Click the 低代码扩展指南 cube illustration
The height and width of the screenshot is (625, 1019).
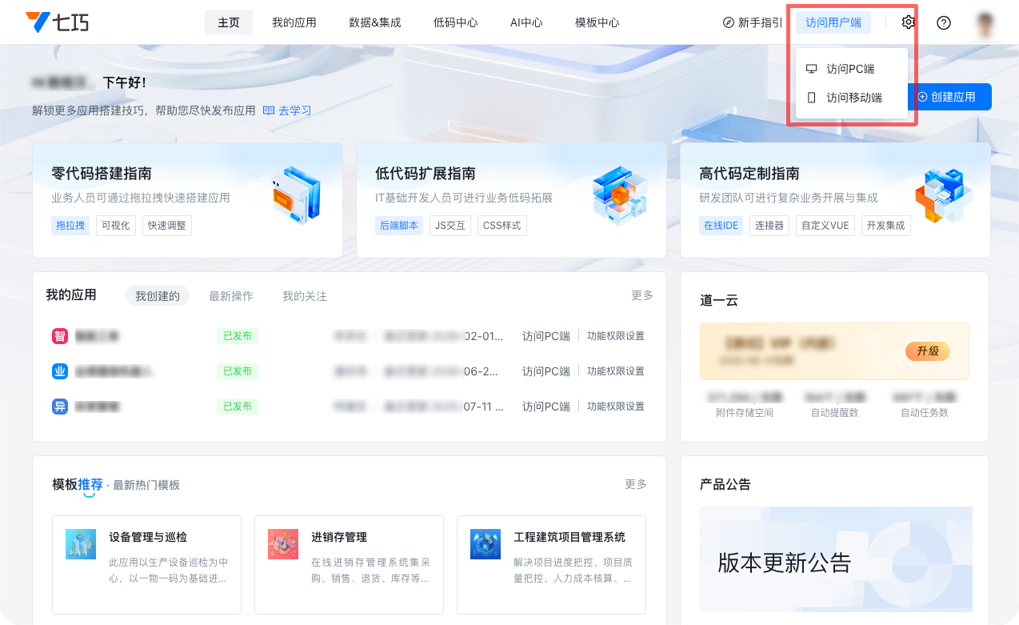click(619, 195)
